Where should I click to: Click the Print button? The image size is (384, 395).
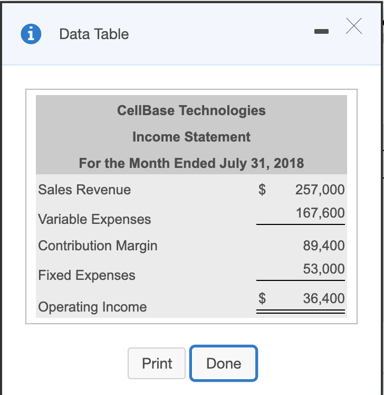(157, 363)
